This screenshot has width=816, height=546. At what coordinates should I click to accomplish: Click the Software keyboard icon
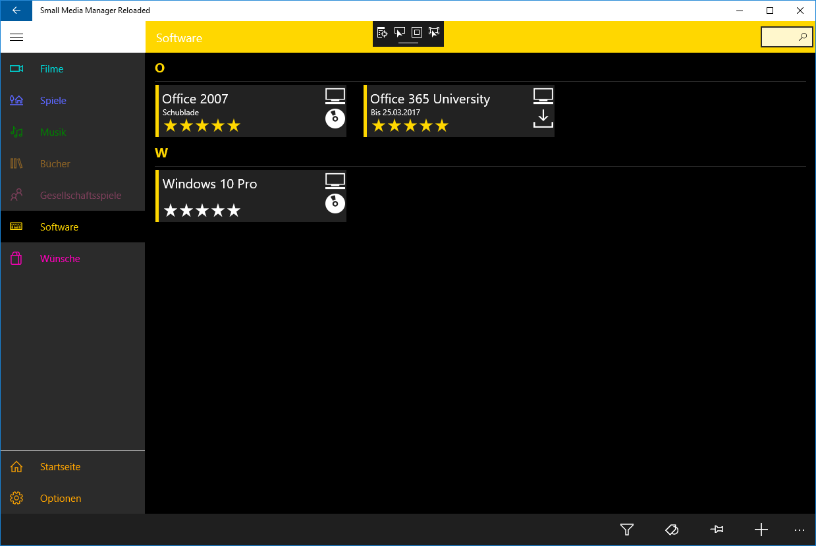click(x=16, y=227)
